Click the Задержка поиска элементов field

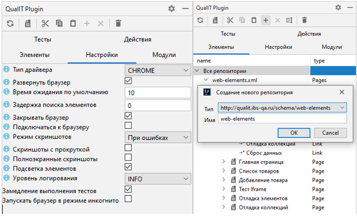tap(158, 105)
